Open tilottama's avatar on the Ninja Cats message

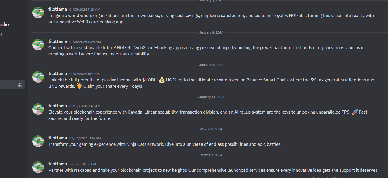pyautogui.click(x=38, y=141)
